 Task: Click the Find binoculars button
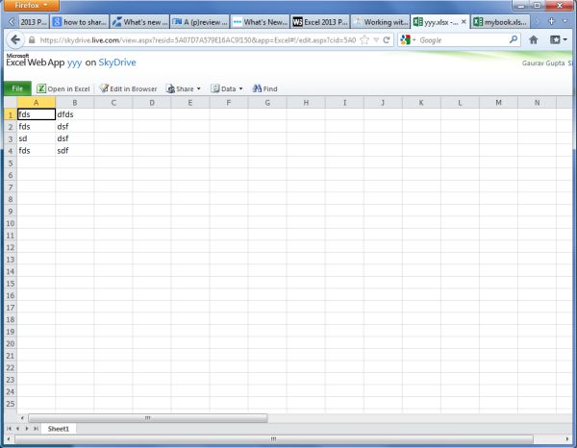click(265, 88)
